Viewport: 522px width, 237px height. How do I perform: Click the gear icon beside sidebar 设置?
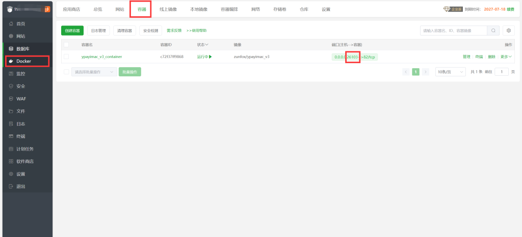tap(11, 174)
